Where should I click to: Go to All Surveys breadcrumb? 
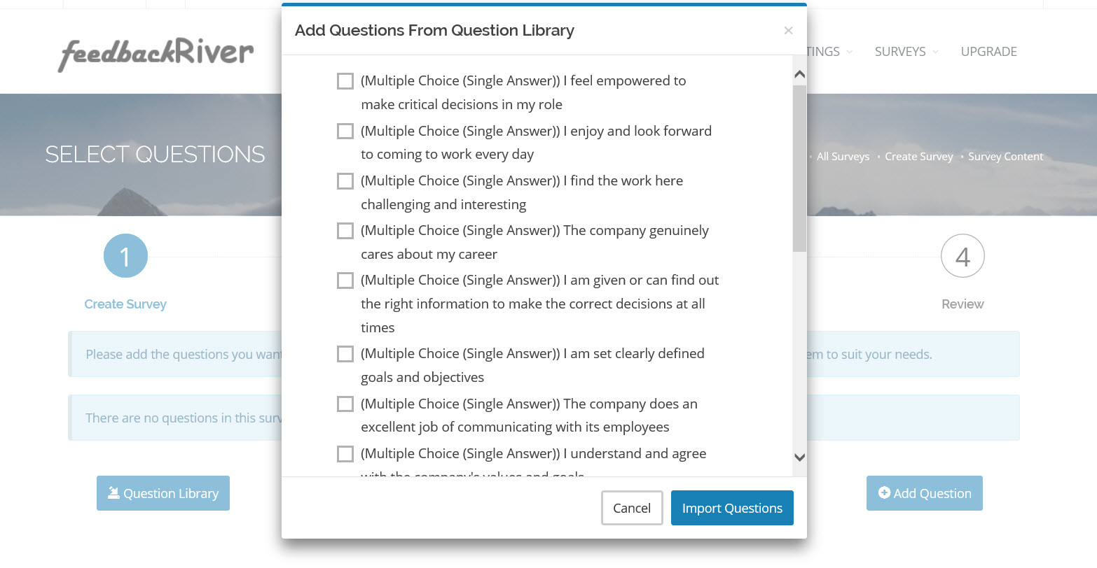843,157
